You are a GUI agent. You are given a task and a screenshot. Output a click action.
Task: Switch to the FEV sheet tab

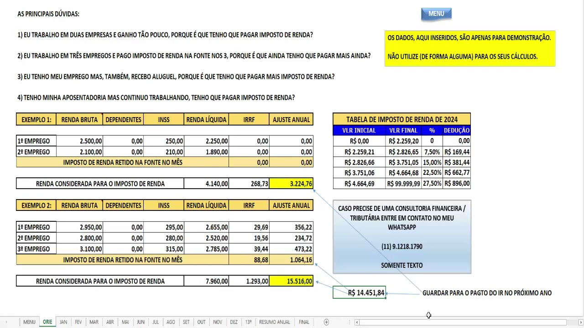pos(78,322)
